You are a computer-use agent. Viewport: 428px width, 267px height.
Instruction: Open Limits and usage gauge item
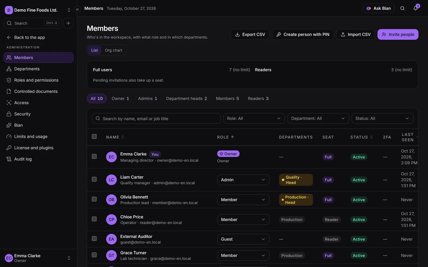pyautogui.click(x=39, y=136)
